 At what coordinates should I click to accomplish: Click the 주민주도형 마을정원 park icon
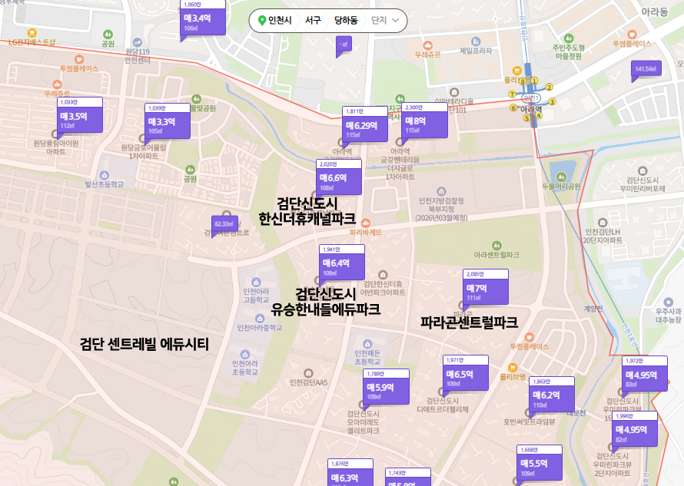point(569,38)
